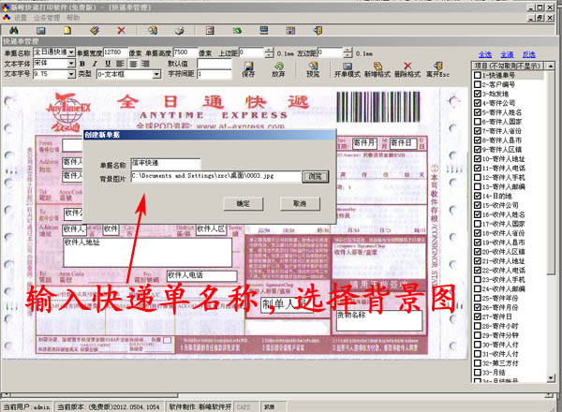This screenshot has height=412, width=562.
Task: Open the 设置 menu
Action: click(x=20, y=18)
